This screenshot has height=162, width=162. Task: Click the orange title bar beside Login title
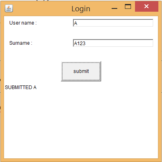tap(40, 8)
